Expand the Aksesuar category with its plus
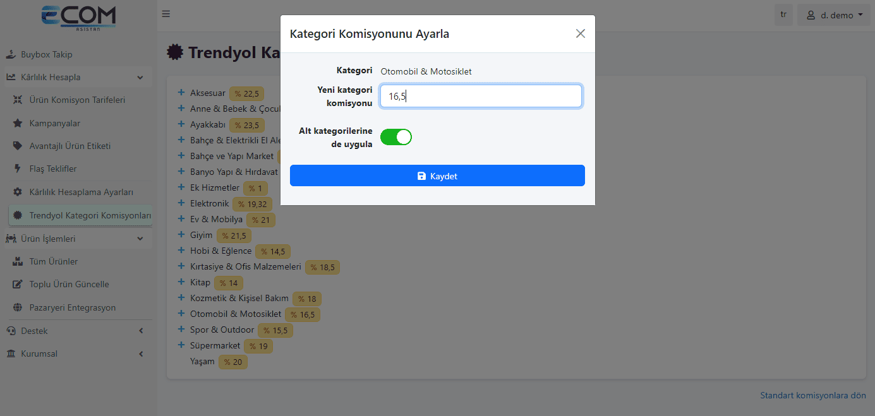The width and height of the screenshot is (875, 416). [181, 93]
